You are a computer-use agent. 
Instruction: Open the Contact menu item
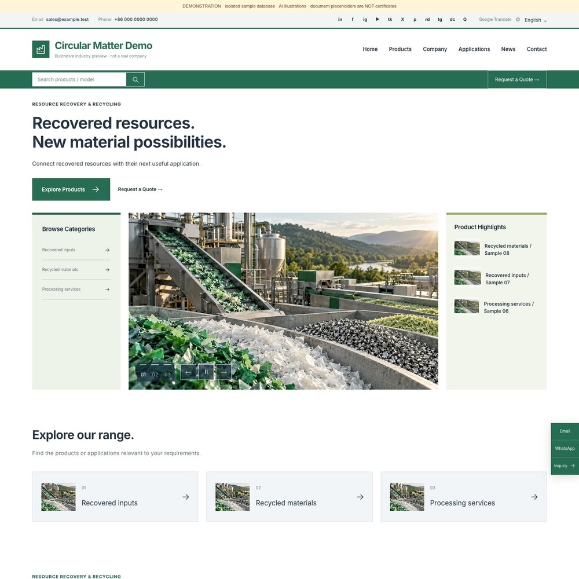point(537,49)
